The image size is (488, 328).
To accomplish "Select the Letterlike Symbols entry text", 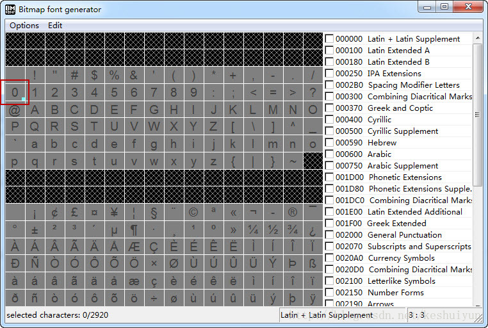I will click(402, 281).
